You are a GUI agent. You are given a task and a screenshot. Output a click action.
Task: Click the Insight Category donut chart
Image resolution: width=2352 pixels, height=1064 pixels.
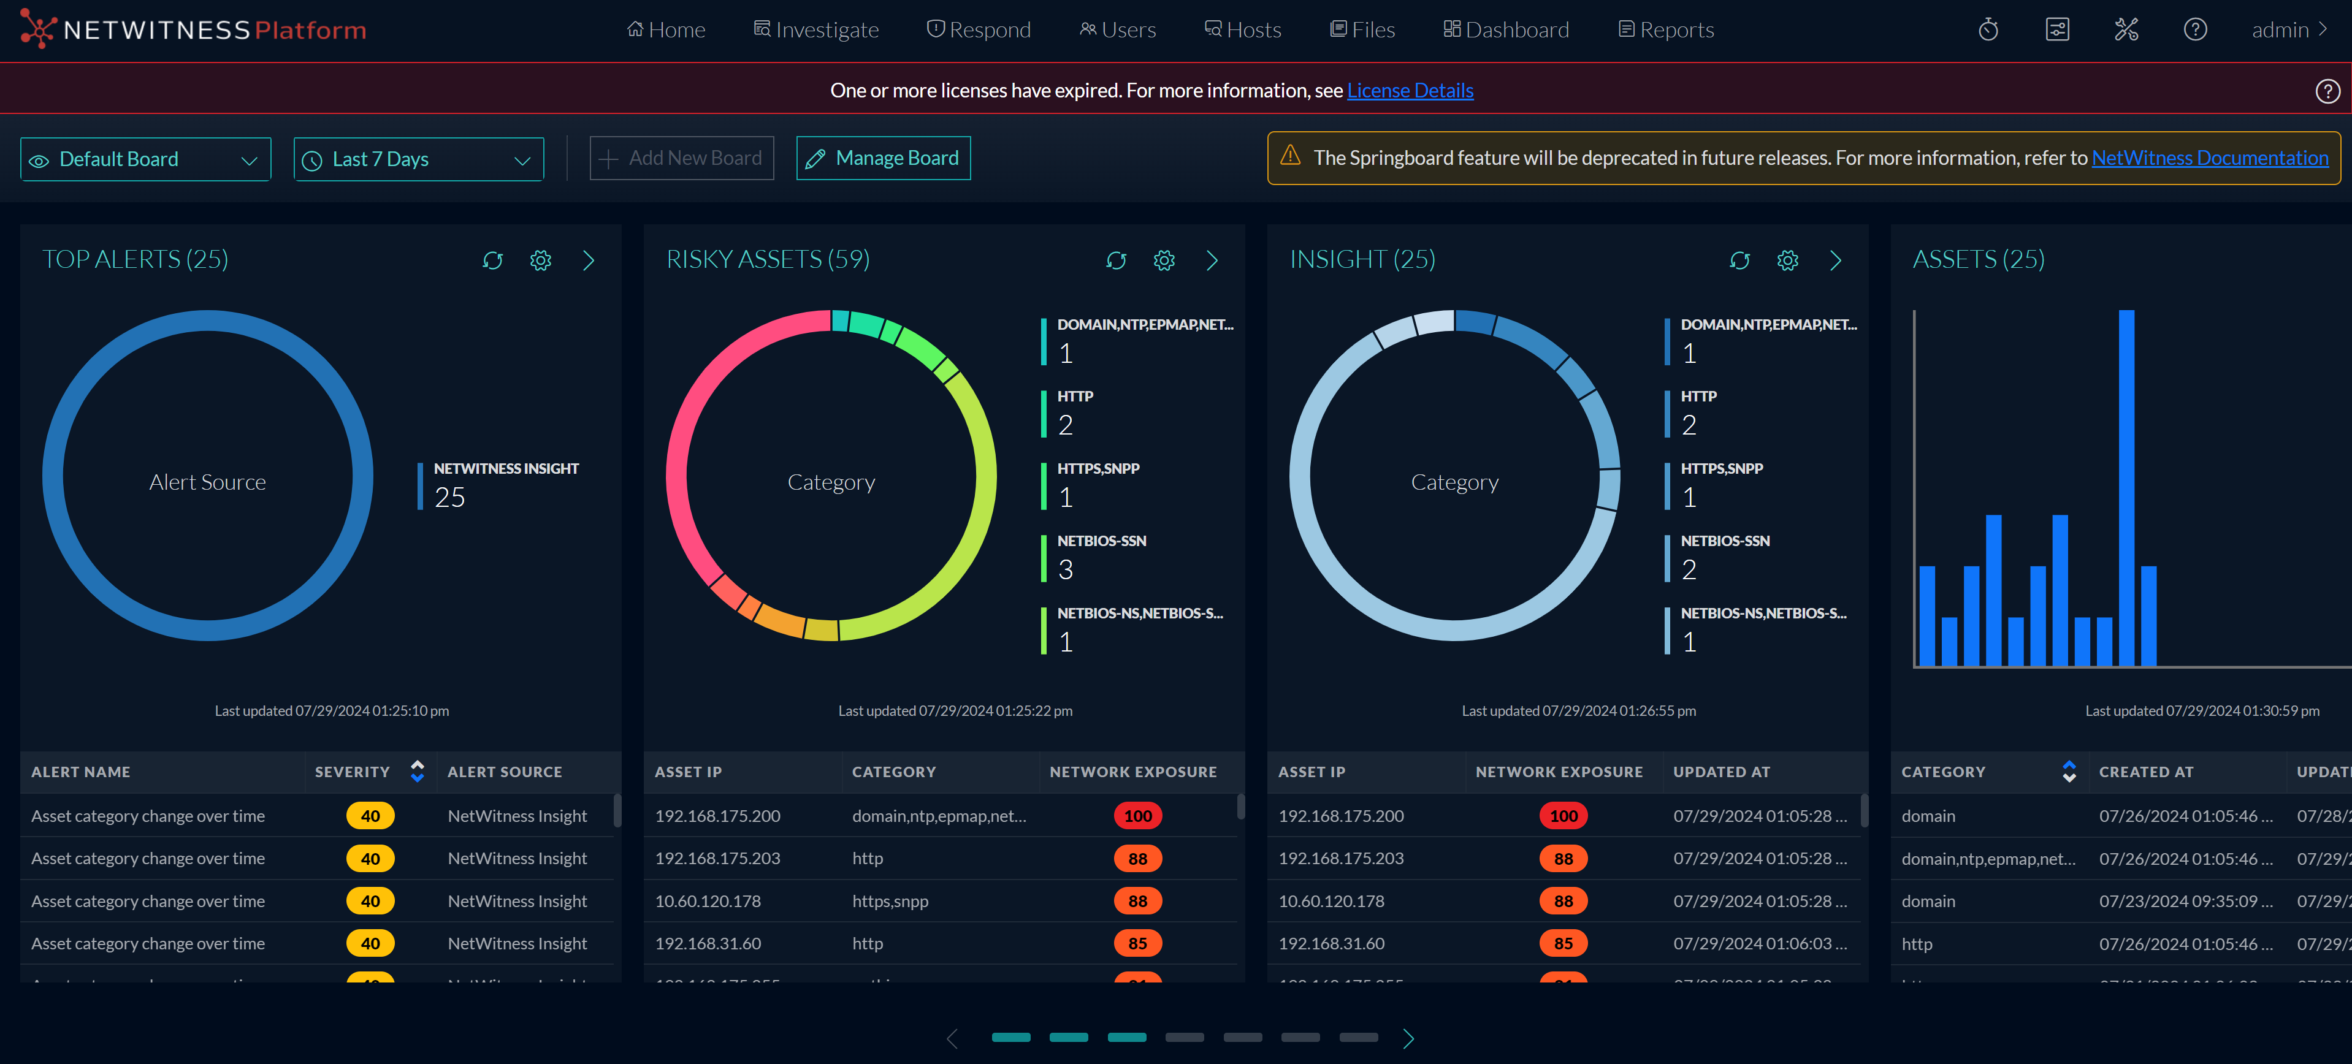click(x=1300, y=476)
